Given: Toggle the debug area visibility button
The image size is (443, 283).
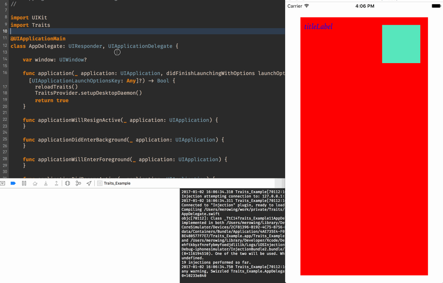Looking at the screenshot, I should point(3,183).
